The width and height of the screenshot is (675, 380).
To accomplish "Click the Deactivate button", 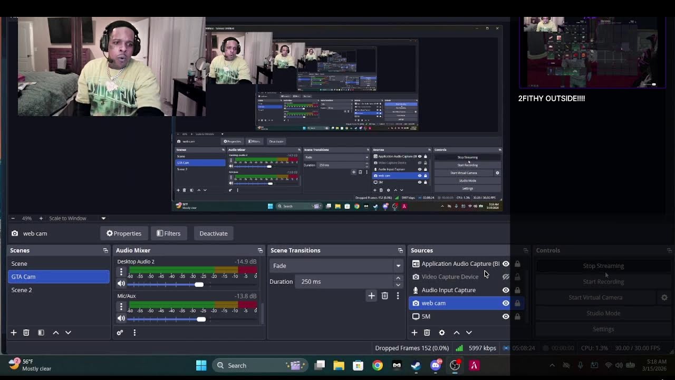I will 214,233.
